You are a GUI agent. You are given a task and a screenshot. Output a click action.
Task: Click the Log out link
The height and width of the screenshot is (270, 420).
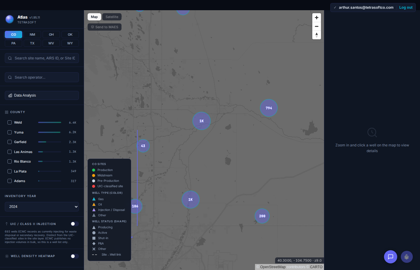[x=406, y=7]
